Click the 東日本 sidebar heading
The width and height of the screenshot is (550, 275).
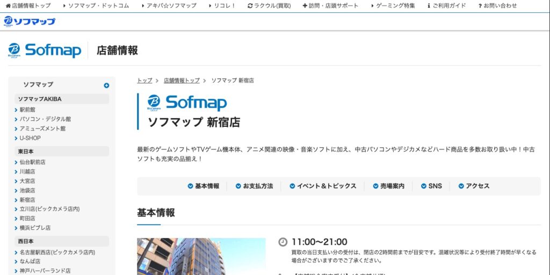pyautogui.click(x=62, y=151)
